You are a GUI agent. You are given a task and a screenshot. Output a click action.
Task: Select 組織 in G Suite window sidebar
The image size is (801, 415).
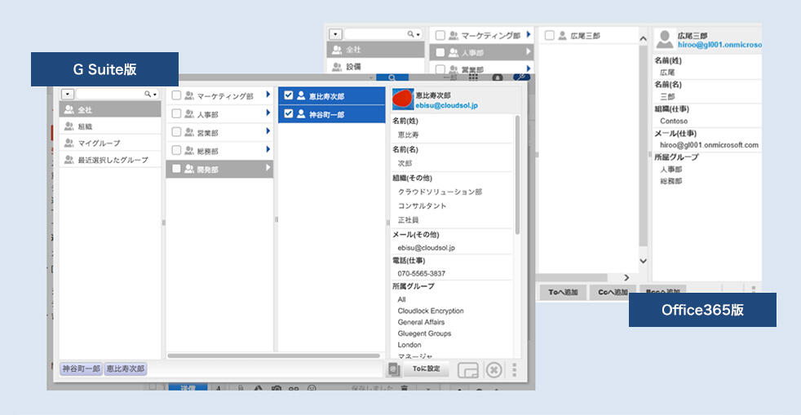click(110, 126)
